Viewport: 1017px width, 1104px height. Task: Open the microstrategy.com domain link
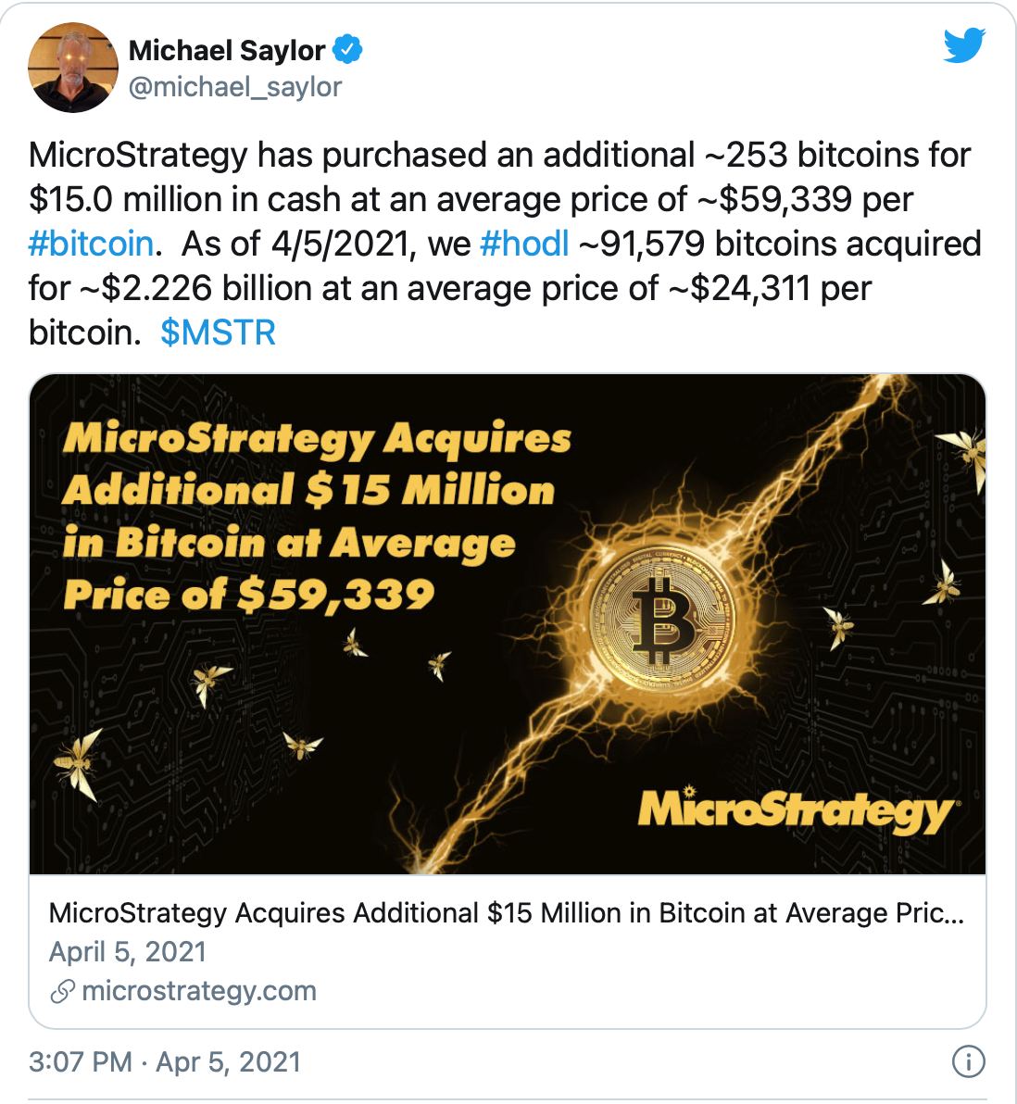tap(199, 991)
